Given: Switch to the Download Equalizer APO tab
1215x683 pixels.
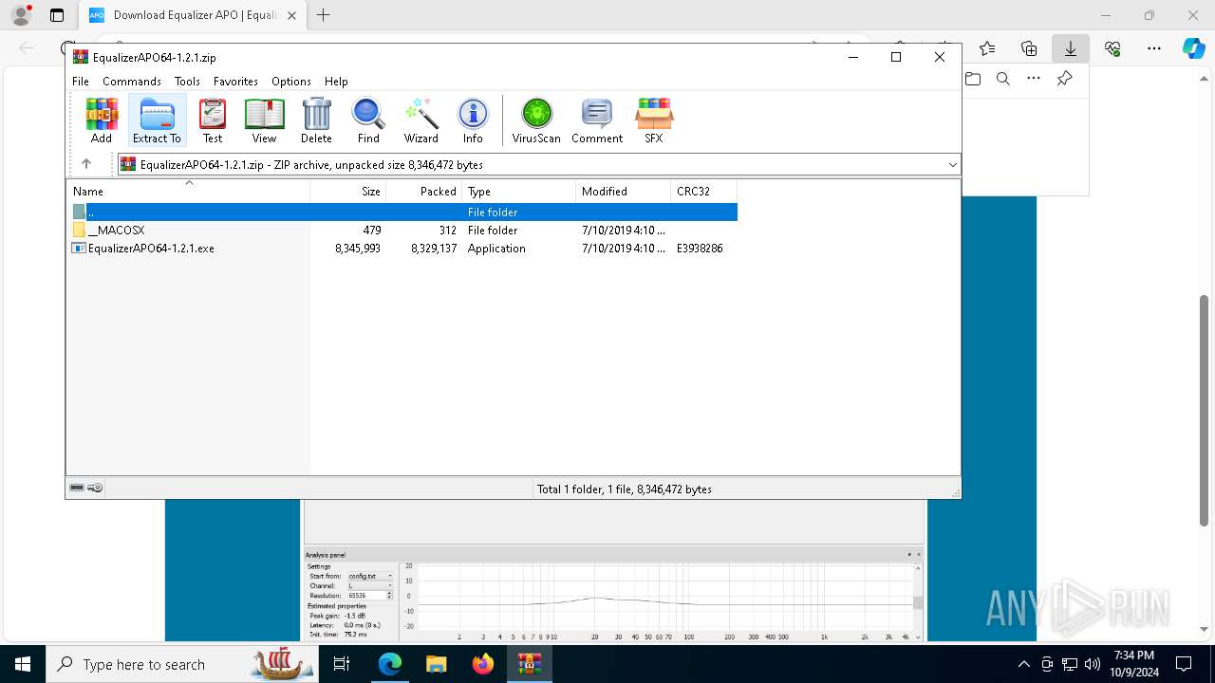Looking at the screenshot, I should point(193,15).
